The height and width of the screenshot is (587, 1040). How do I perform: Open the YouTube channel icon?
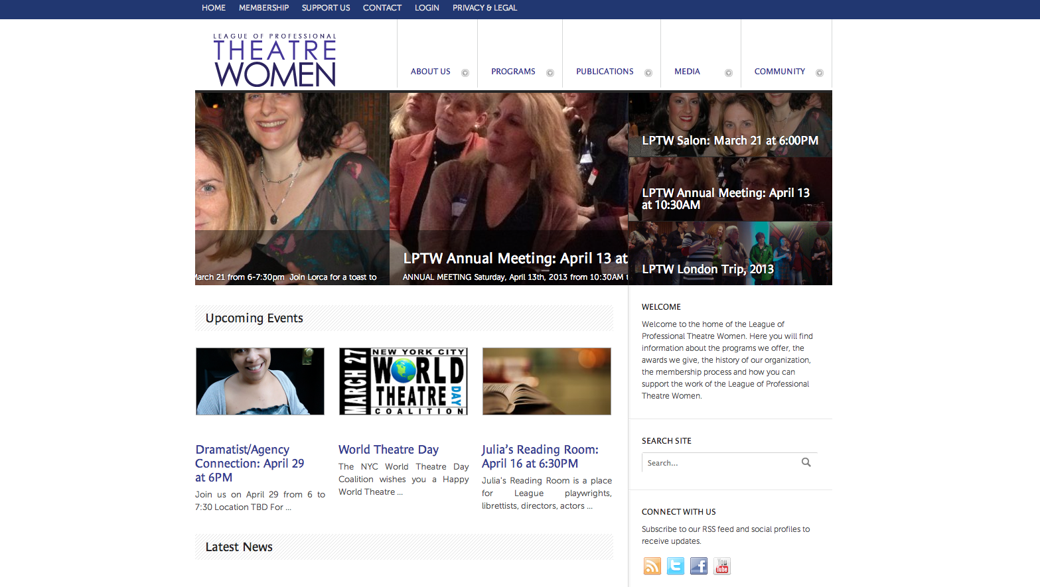721,566
